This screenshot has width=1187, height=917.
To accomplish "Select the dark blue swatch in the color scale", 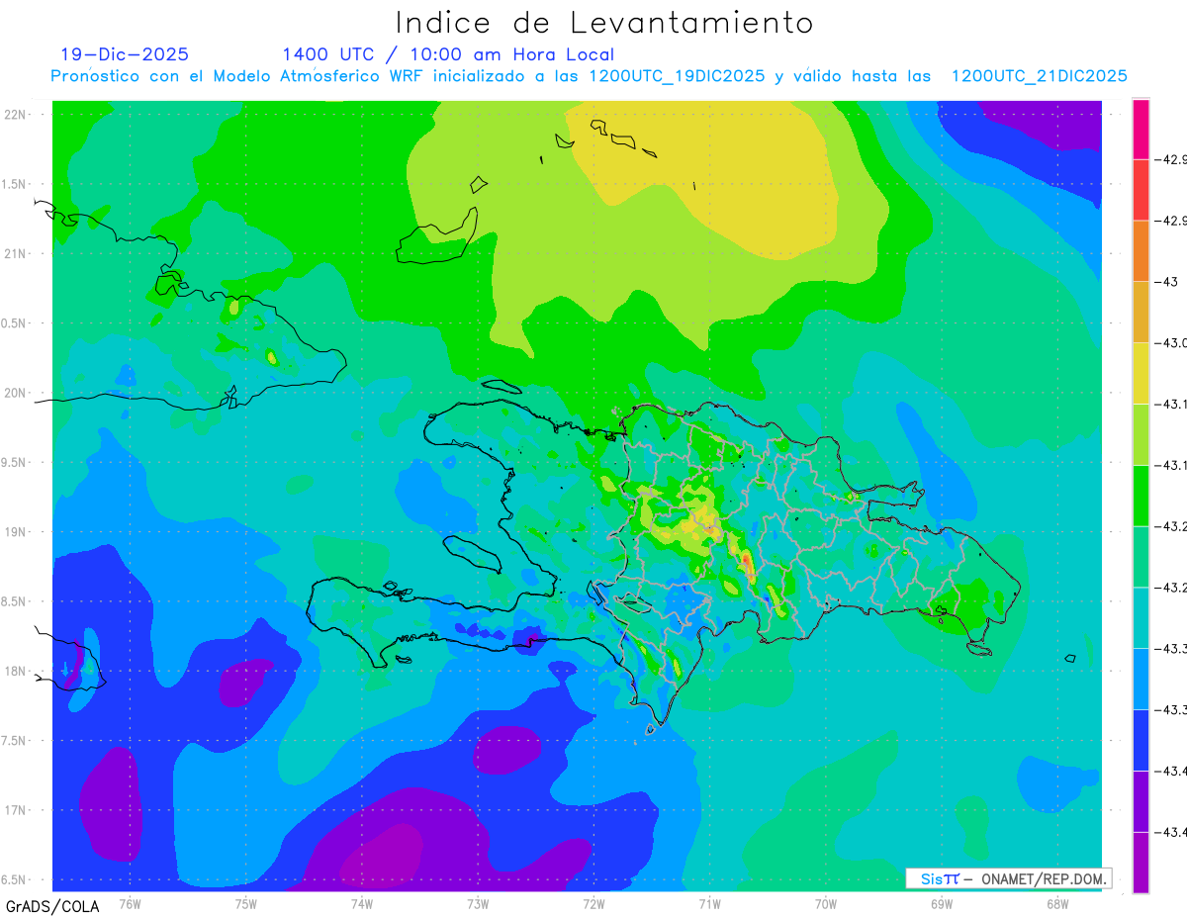I will point(1141,740).
